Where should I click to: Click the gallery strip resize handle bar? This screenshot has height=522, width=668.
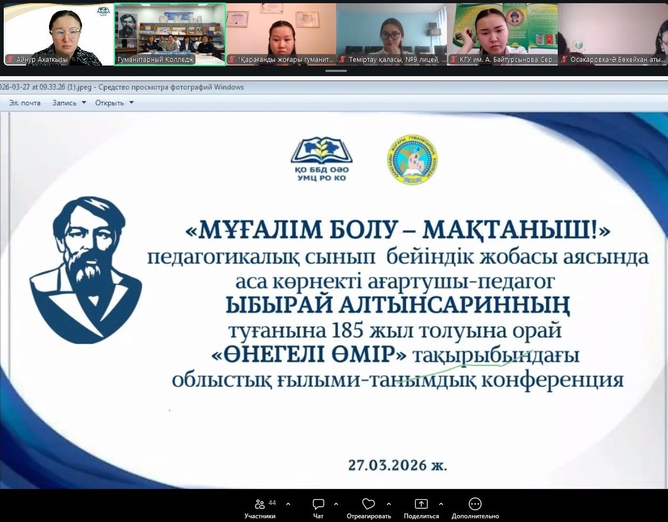(x=336, y=71)
